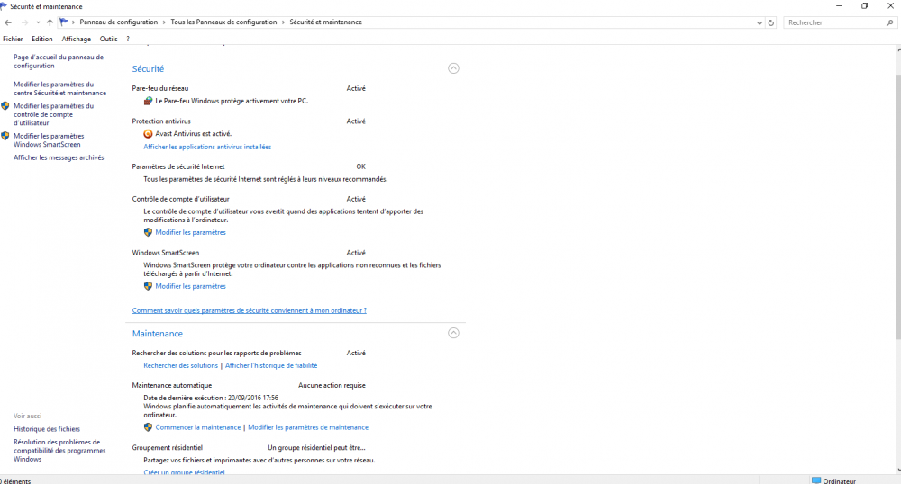Screen dimensions: 901x484
Task: Go up one level with up arrow
Action: pyautogui.click(x=50, y=22)
